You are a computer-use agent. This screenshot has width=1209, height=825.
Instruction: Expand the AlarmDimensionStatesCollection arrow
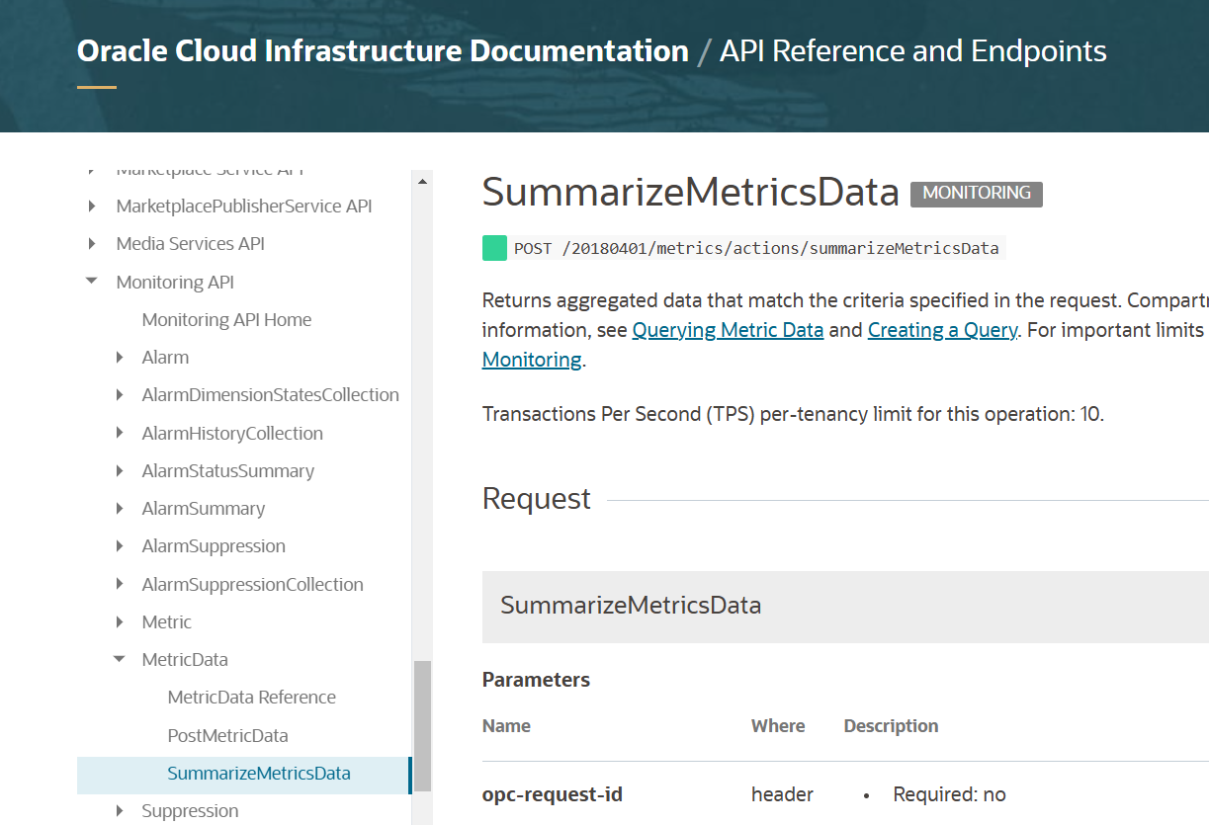coord(119,395)
